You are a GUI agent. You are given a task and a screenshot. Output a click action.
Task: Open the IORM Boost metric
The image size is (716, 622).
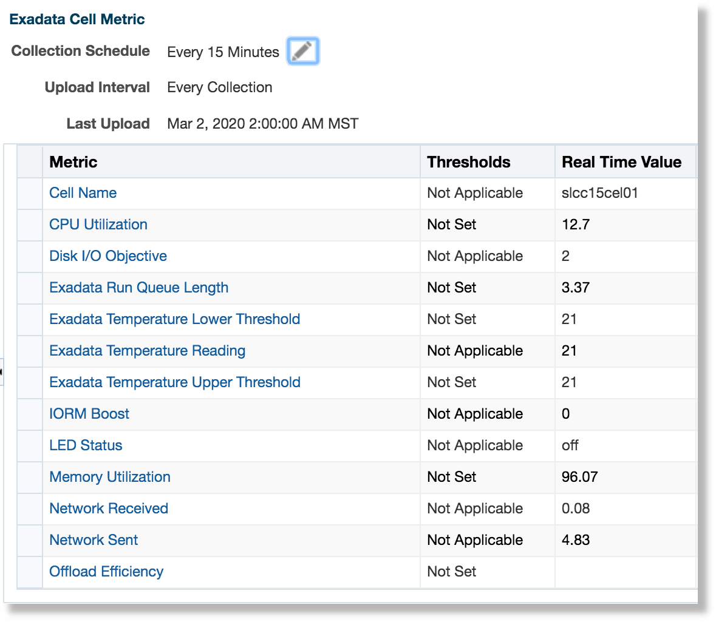[x=89, y=414]
